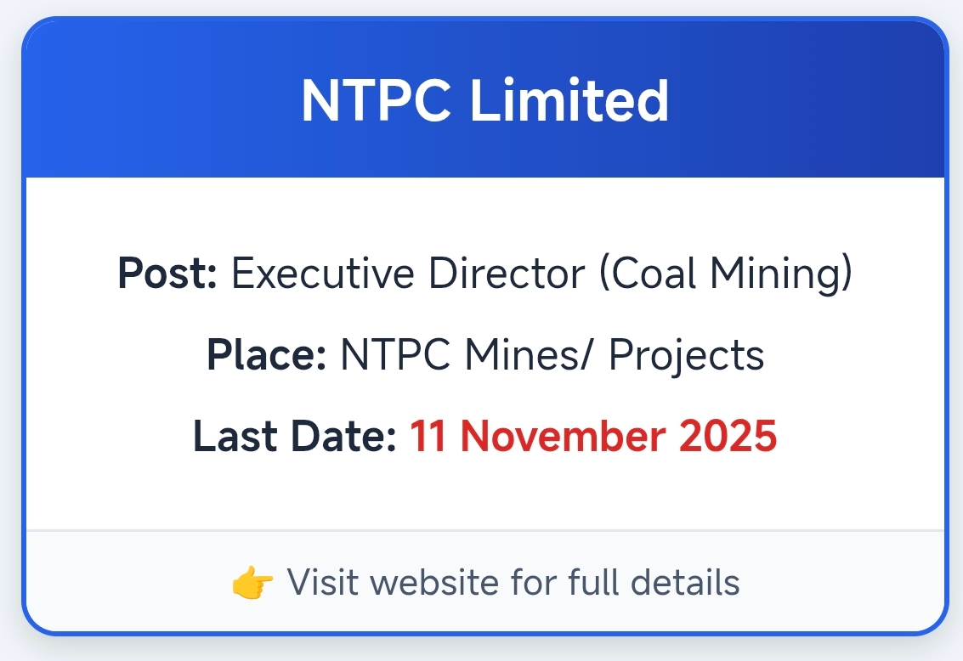Click the bold Post: label
Viewport: 963px width, 661px height.
point(167,274)
